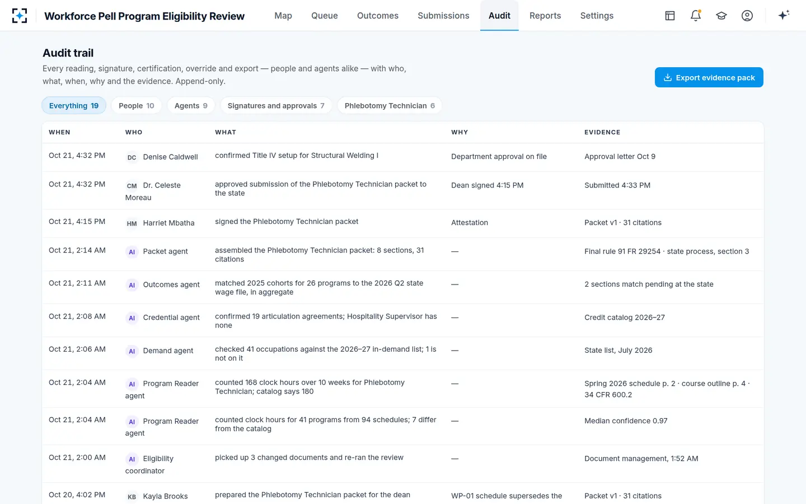Viewport: 806px width, 504px height.
Task: Open the Settings tab
Action: tap(597, 16)
